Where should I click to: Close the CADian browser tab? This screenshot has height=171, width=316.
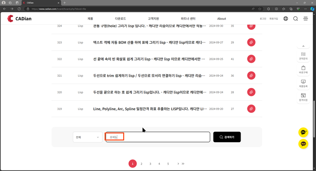58,3
